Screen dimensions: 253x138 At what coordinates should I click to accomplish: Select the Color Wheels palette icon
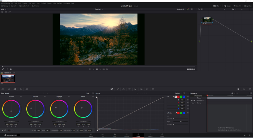click(x=15, y=89)
